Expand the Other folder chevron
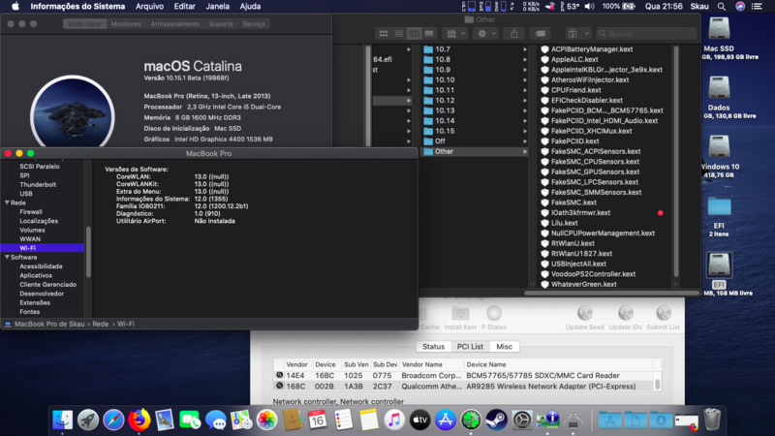The image size is (775, 436). pos(524,151)
